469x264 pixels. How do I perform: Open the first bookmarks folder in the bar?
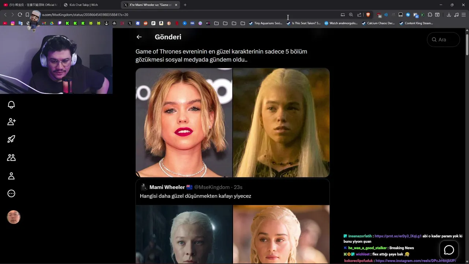pos(217,23)
